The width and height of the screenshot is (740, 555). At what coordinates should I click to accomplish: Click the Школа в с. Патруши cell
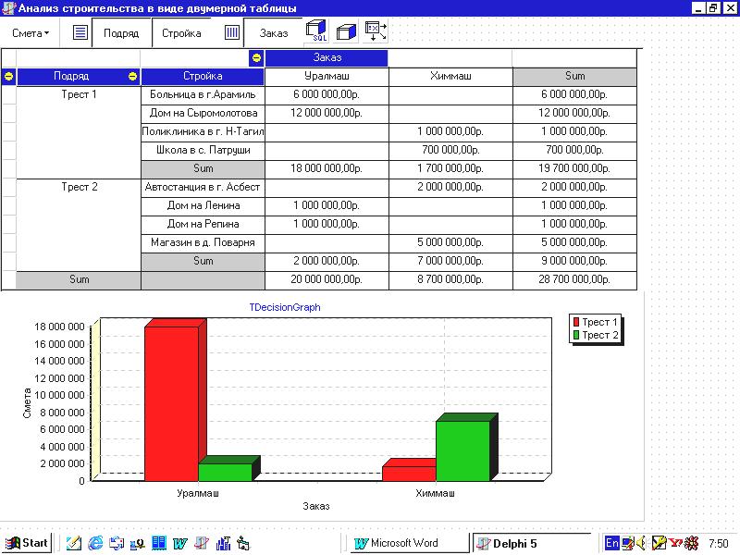[203, 150]
